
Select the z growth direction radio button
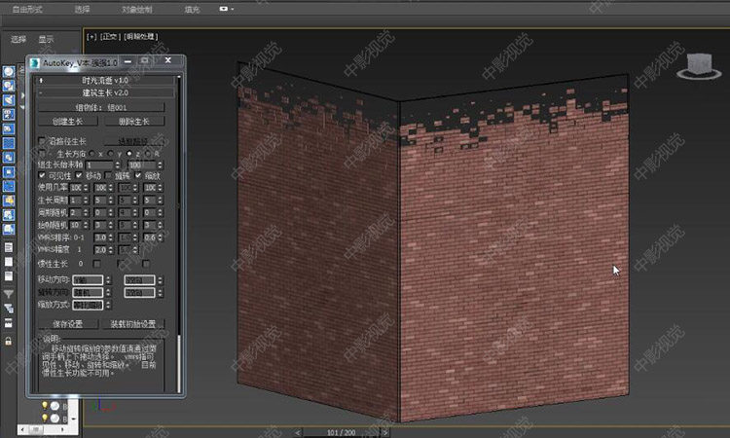point(130,154)
